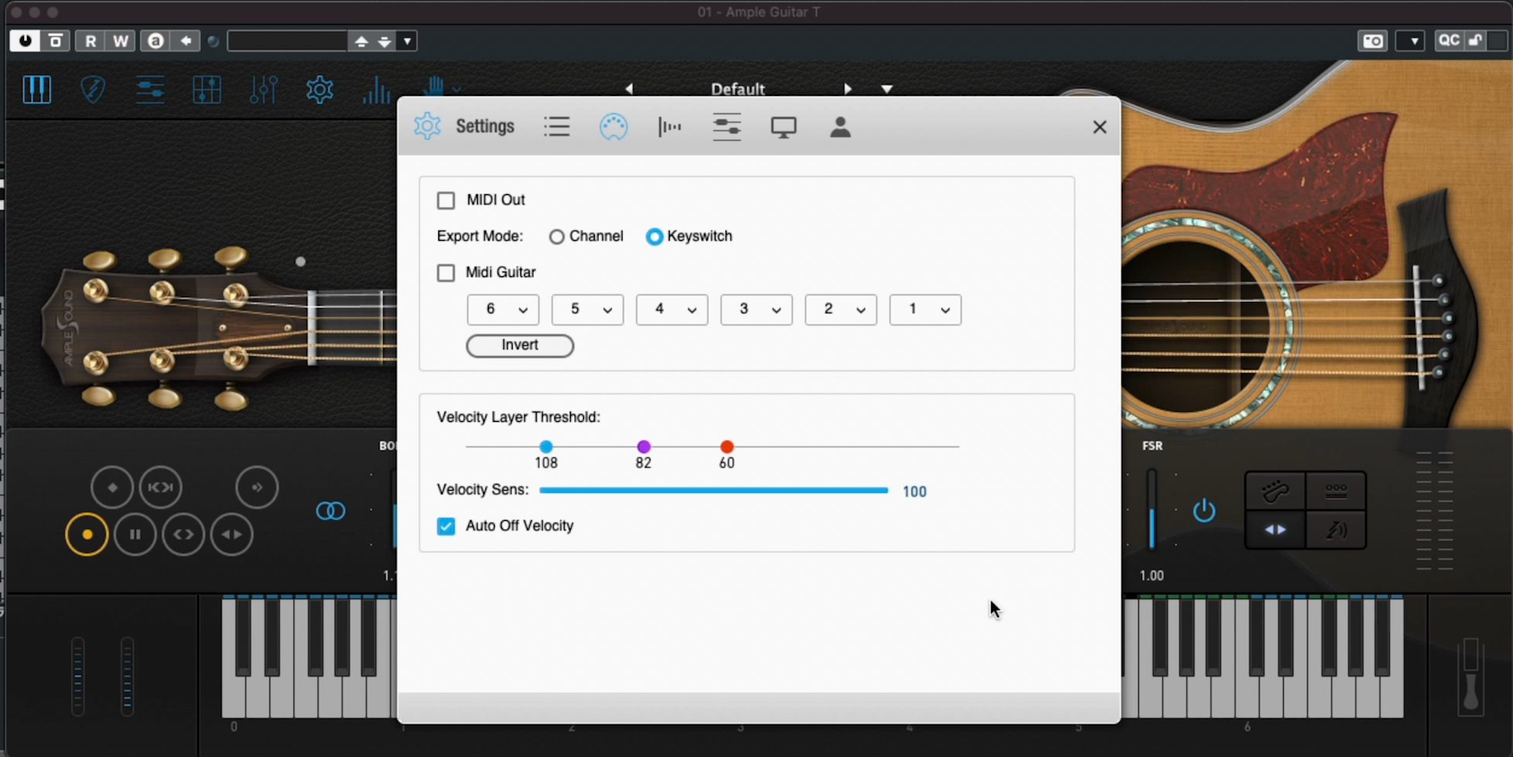Enable the Midi Guitar checkbox

point(446,273)
